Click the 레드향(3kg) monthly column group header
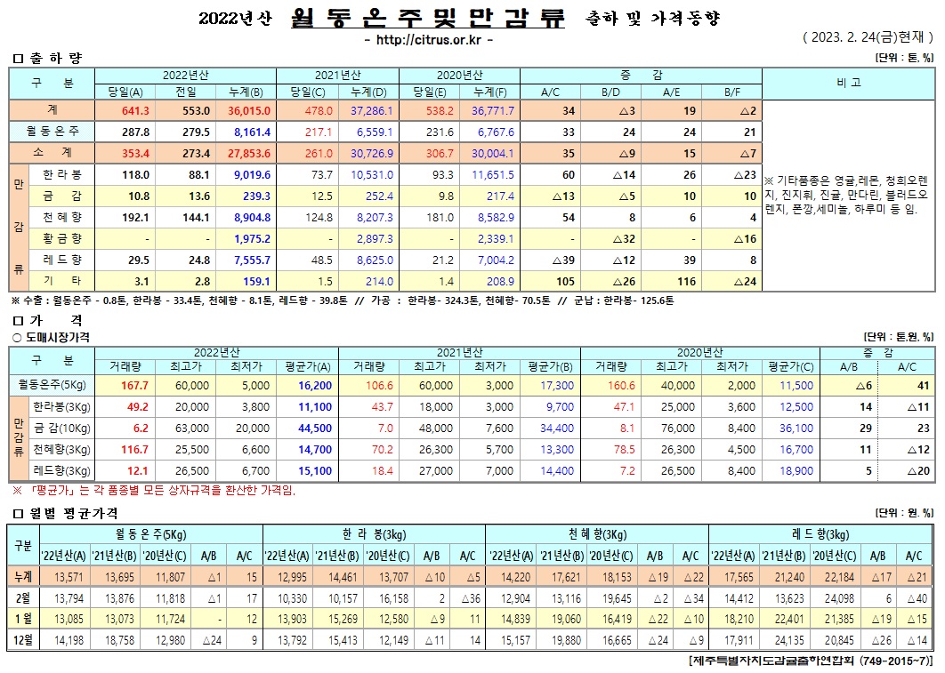Viewport: 945px width, 673px height. click(821, 533)
